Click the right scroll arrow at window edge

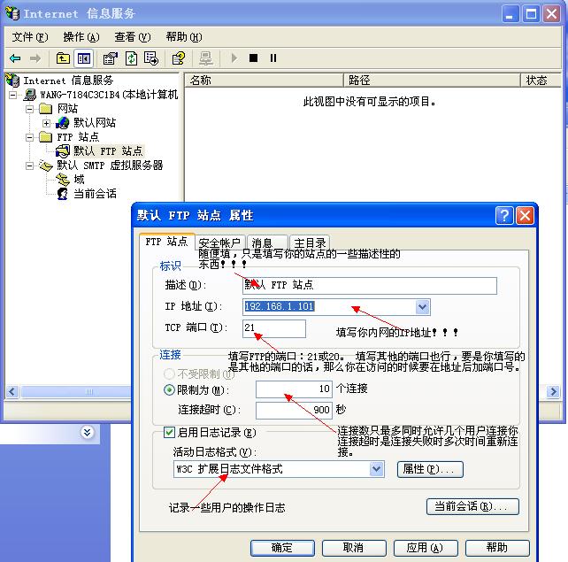553,391
